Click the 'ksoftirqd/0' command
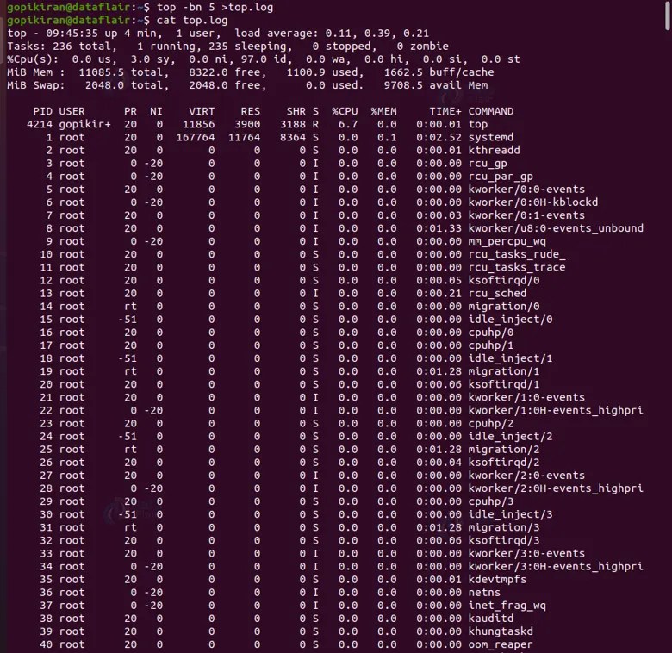The image size is (672, 653). click(504, 281)
